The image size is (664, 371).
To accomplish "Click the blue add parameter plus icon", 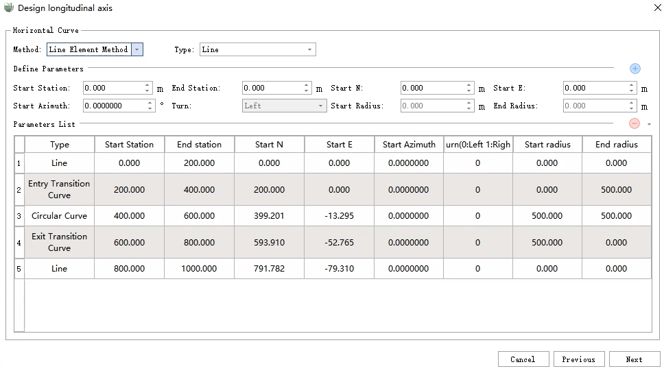I will pos(635,69).
